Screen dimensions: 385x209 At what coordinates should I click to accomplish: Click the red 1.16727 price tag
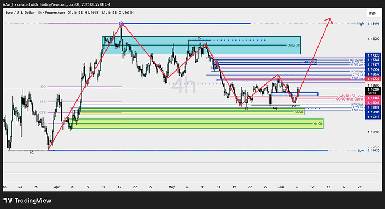[373, 79]
